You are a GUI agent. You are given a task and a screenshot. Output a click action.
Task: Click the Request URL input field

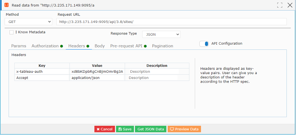click(171, 22)
